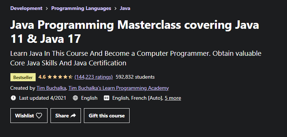Go to Programming Languages breadcrumb
The width and height of the screenshot is (287, 137).
(81, 8)
